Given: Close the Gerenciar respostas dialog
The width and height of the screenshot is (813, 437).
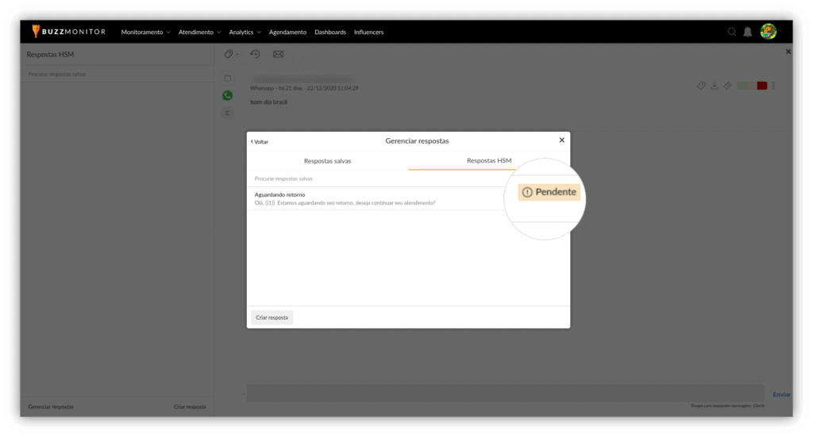Looking at the screenshot, I should pos(561,140).
